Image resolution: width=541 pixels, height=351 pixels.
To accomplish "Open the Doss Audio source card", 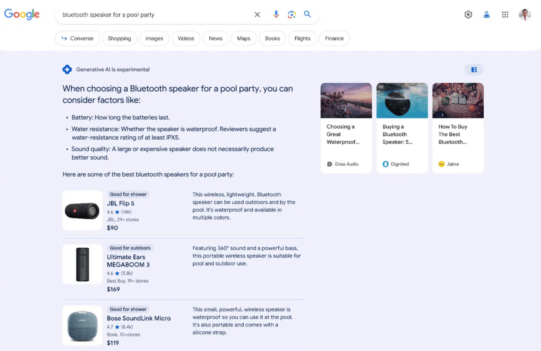I will 346,128.
